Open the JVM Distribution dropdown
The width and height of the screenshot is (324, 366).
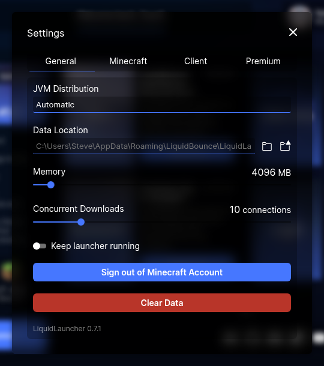coord(162,105)
